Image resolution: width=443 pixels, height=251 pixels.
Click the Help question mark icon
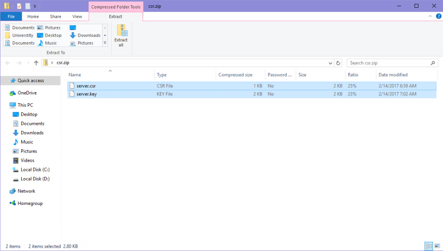pyautogui.click(x=437, y=16)
